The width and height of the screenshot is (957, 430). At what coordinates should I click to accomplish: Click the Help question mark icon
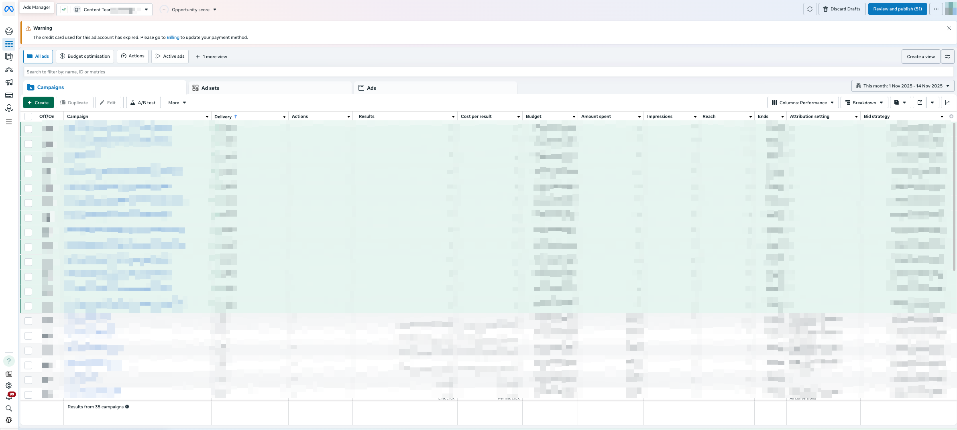pyautogui.click(x=9, y=361)
